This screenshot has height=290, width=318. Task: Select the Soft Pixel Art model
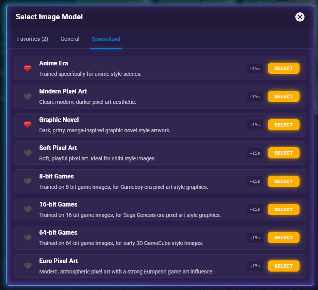tap(283, 153)
